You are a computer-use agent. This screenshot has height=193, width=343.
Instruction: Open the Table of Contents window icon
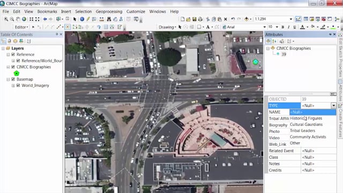306,19
